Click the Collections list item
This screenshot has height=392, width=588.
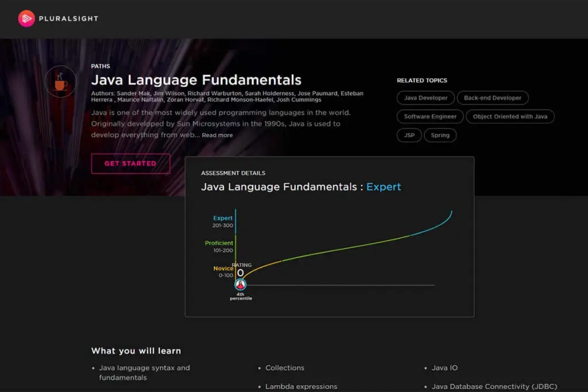coord(285,368)
